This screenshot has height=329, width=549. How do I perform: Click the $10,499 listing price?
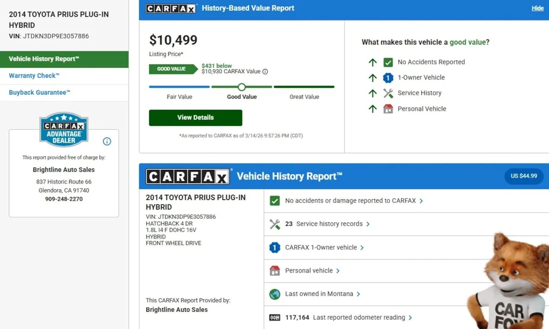[x=173, y=40]
